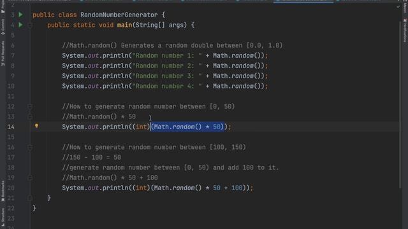Click the inspections checkmark indicator
The image size is (408, 229).
pyautogui.click(x=398, y=7)
